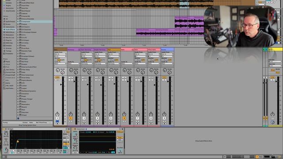Click Compressor ratio knob
The width and height of the screenshot is (283, 159).
point(75,134)
